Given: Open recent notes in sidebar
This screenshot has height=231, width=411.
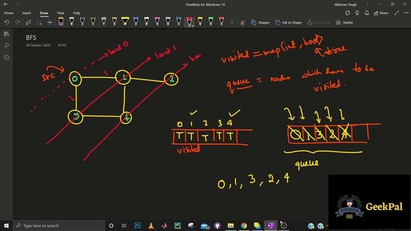Looking at the screenshot, I should tap(6, 57).
